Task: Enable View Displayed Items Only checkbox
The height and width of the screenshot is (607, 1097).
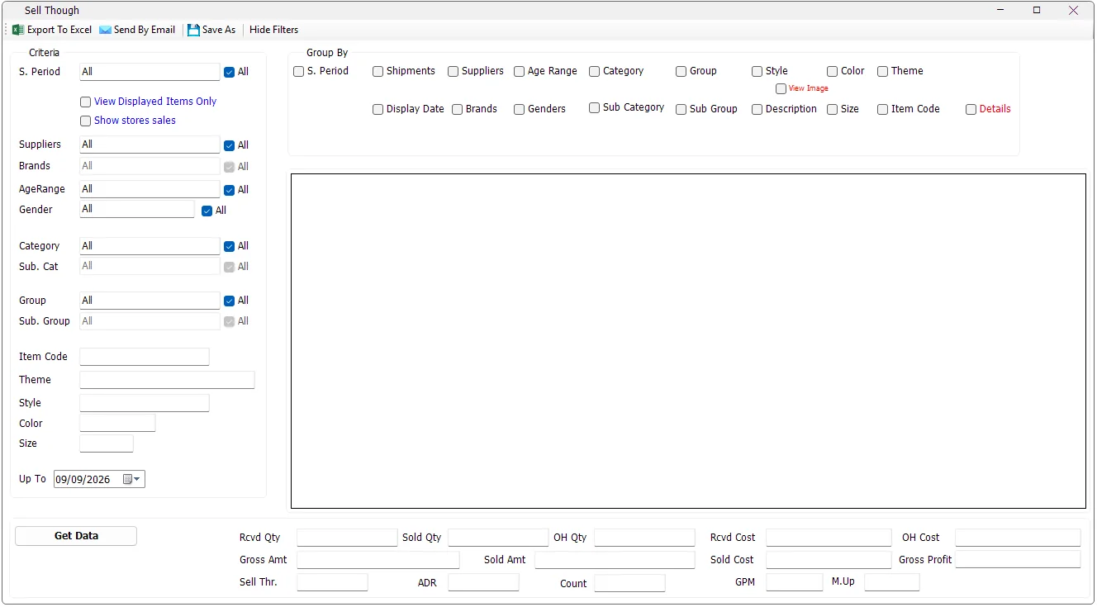Action: (85, 102)
